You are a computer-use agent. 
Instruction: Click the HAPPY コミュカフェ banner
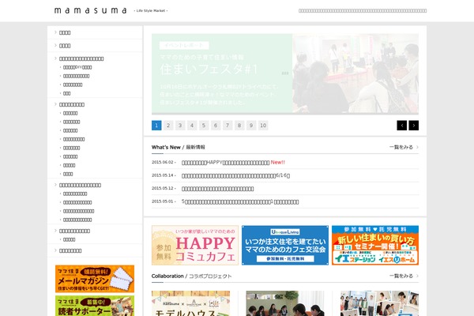pyautogui.click(x=195, y=245)
